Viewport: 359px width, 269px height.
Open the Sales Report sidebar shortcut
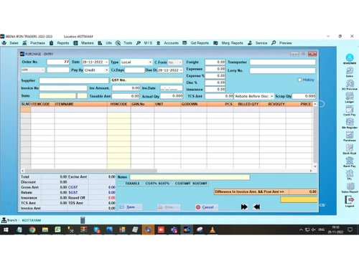tap(350, 187)
